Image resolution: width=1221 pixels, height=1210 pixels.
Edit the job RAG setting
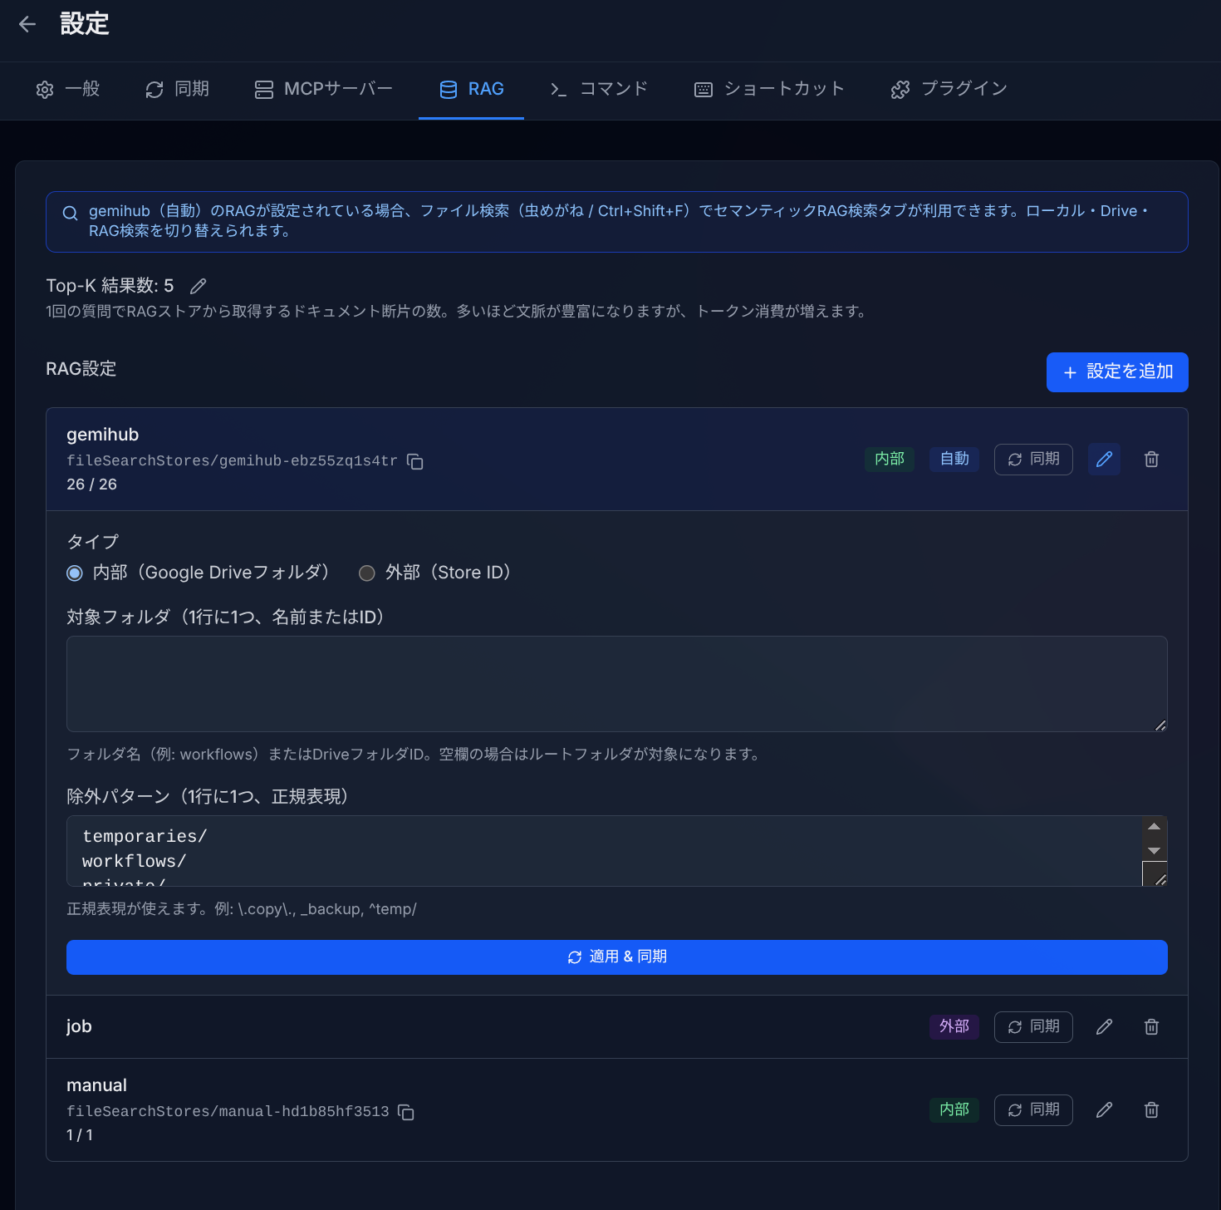1104,1027
